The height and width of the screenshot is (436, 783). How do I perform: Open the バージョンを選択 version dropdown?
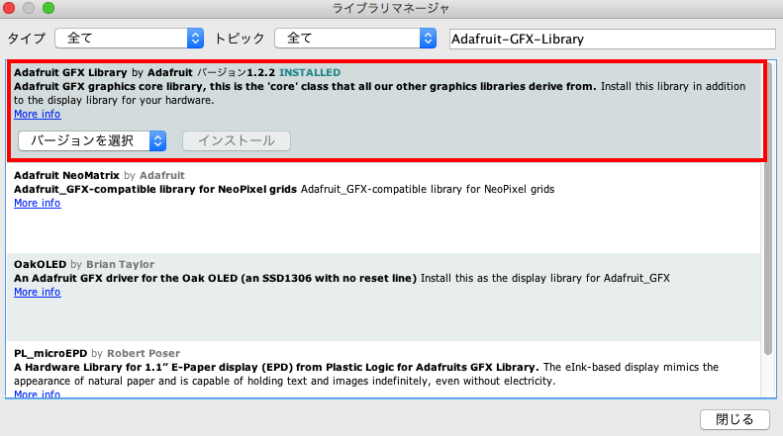92,140
